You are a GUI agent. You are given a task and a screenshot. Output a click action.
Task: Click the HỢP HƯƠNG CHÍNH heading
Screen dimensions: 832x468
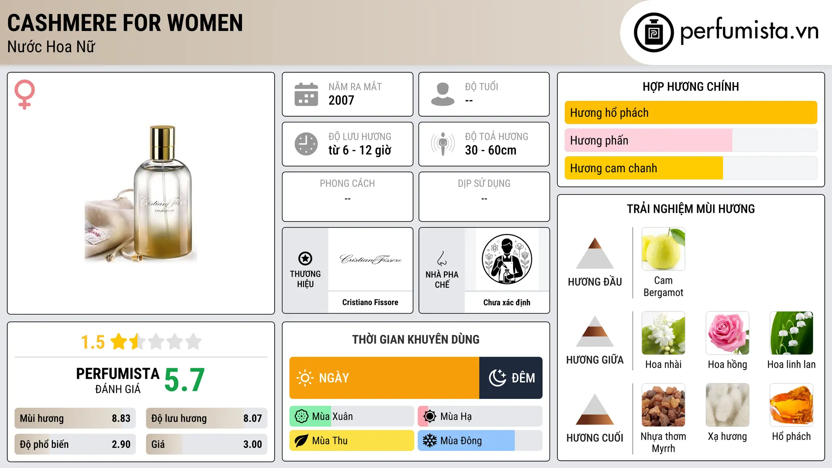click(x=691, y=87)
